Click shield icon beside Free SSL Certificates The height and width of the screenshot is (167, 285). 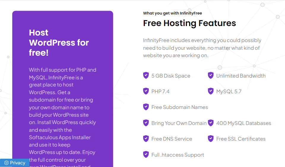[x=210, y=139]
